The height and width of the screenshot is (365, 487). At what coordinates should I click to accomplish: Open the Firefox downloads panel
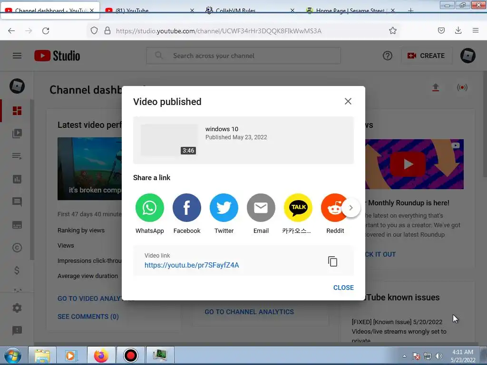pos(458,30)
